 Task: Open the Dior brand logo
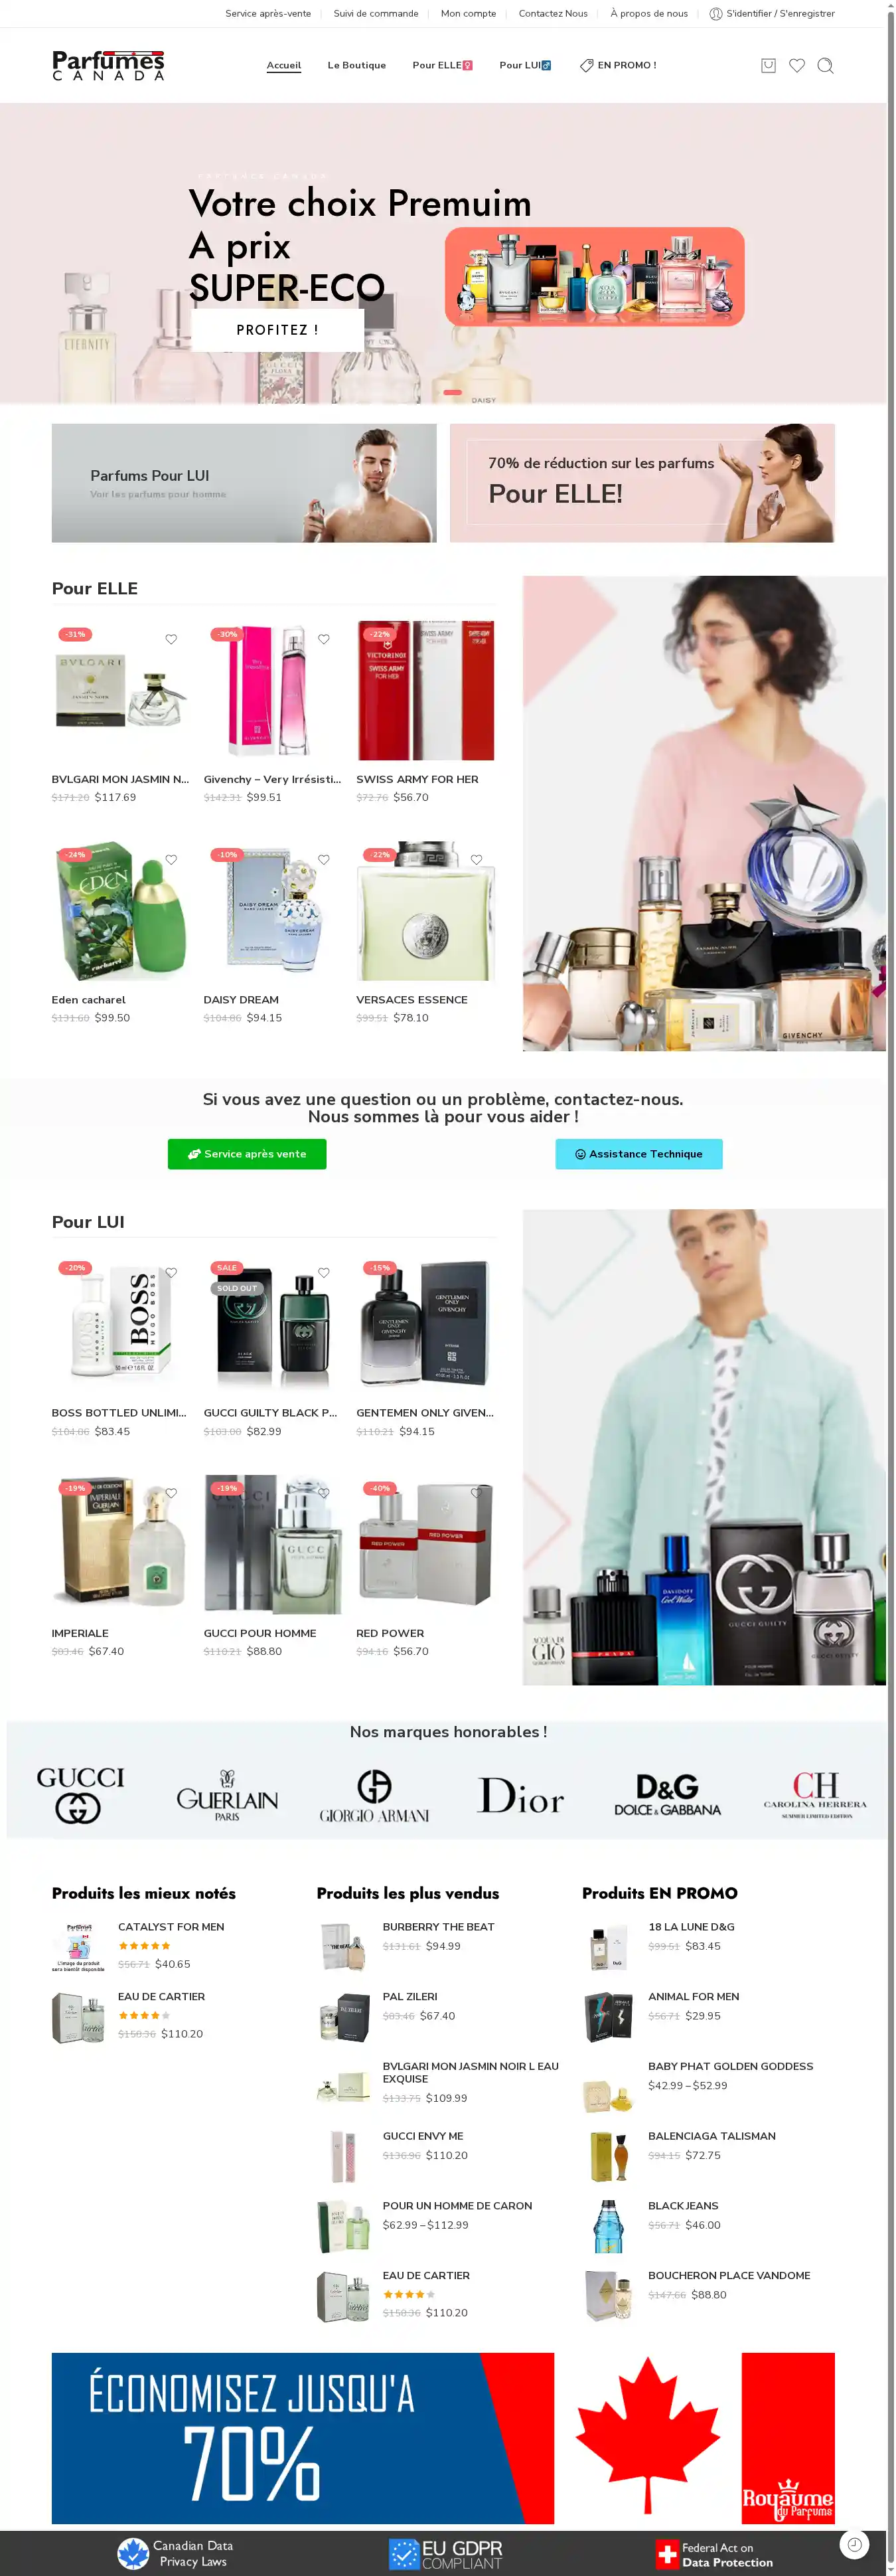point(520,1796)
